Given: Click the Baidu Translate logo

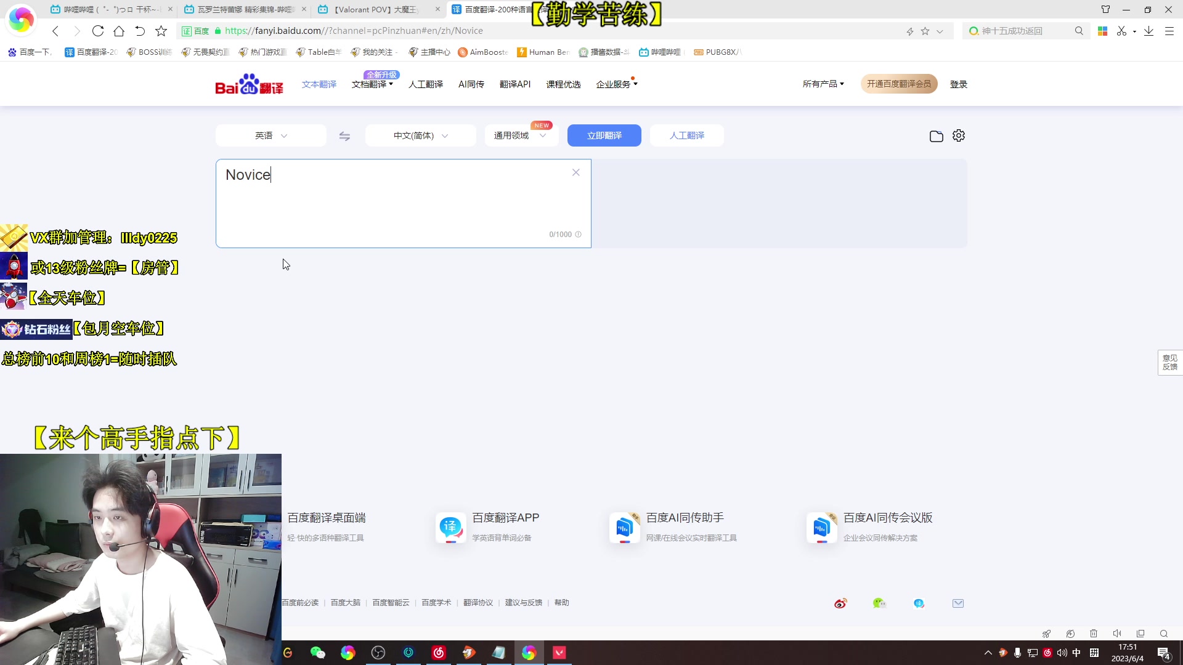Looking at the screenshot, I should point(249,84).
